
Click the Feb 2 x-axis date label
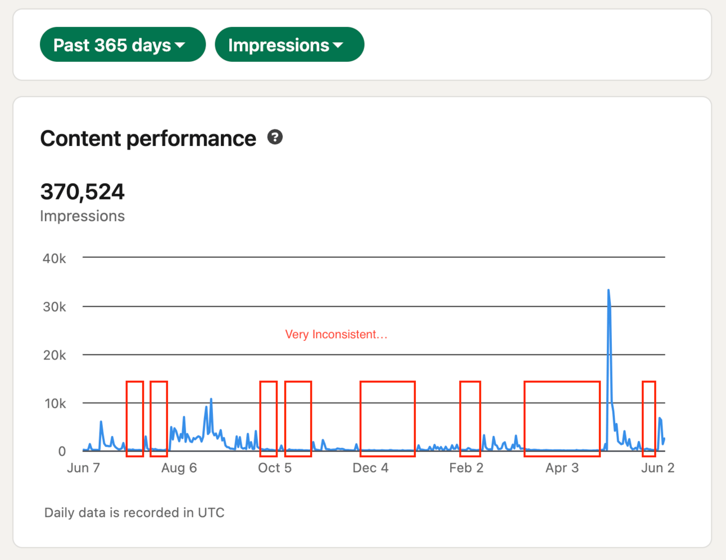pyautogui.click(x=466, y=468)
